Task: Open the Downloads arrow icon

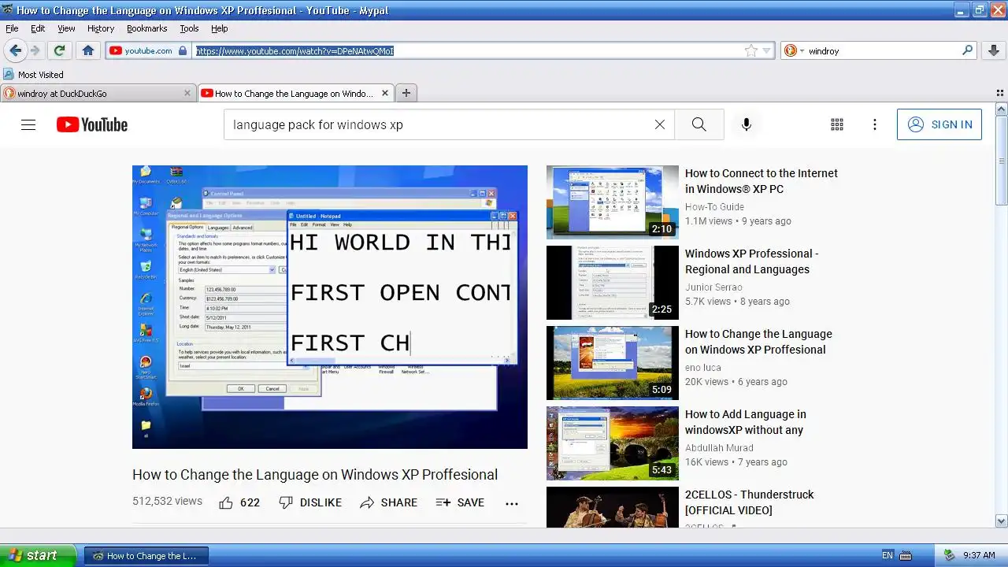Action: coord(993,50)
